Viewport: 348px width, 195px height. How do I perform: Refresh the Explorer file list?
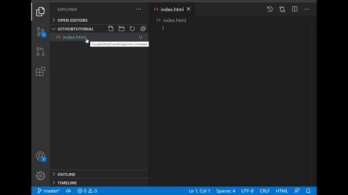click(132, 29)
